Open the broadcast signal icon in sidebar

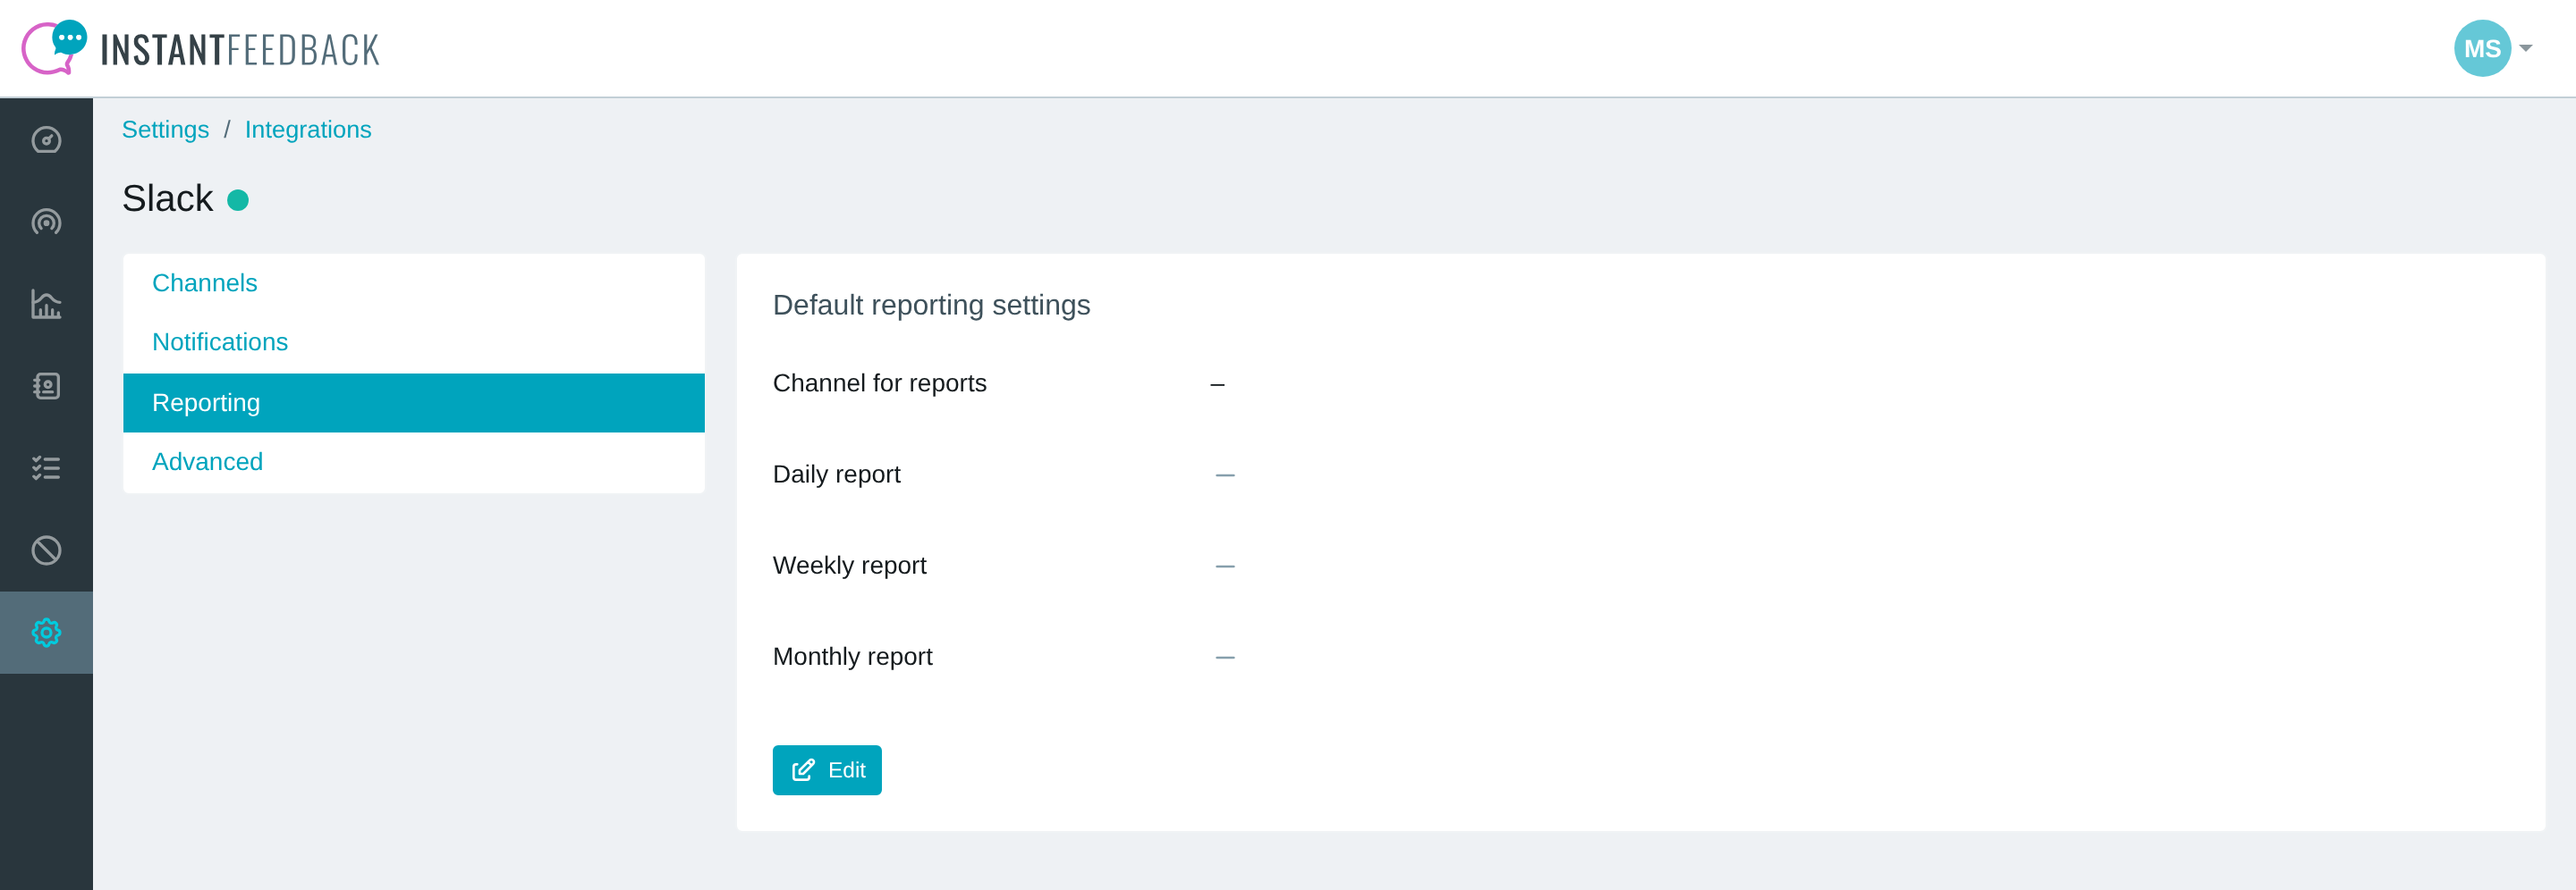coord(46,222)
